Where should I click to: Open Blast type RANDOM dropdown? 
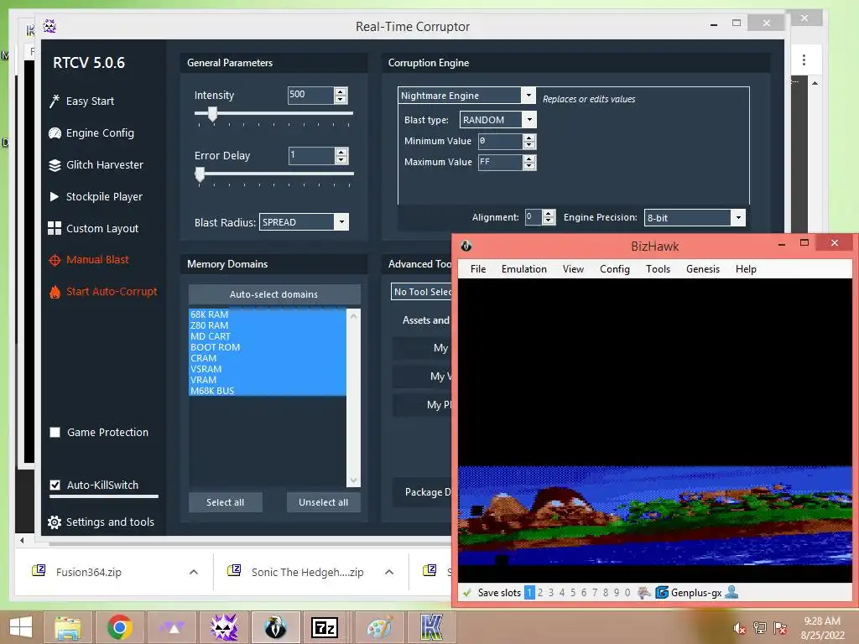point(529,119)
